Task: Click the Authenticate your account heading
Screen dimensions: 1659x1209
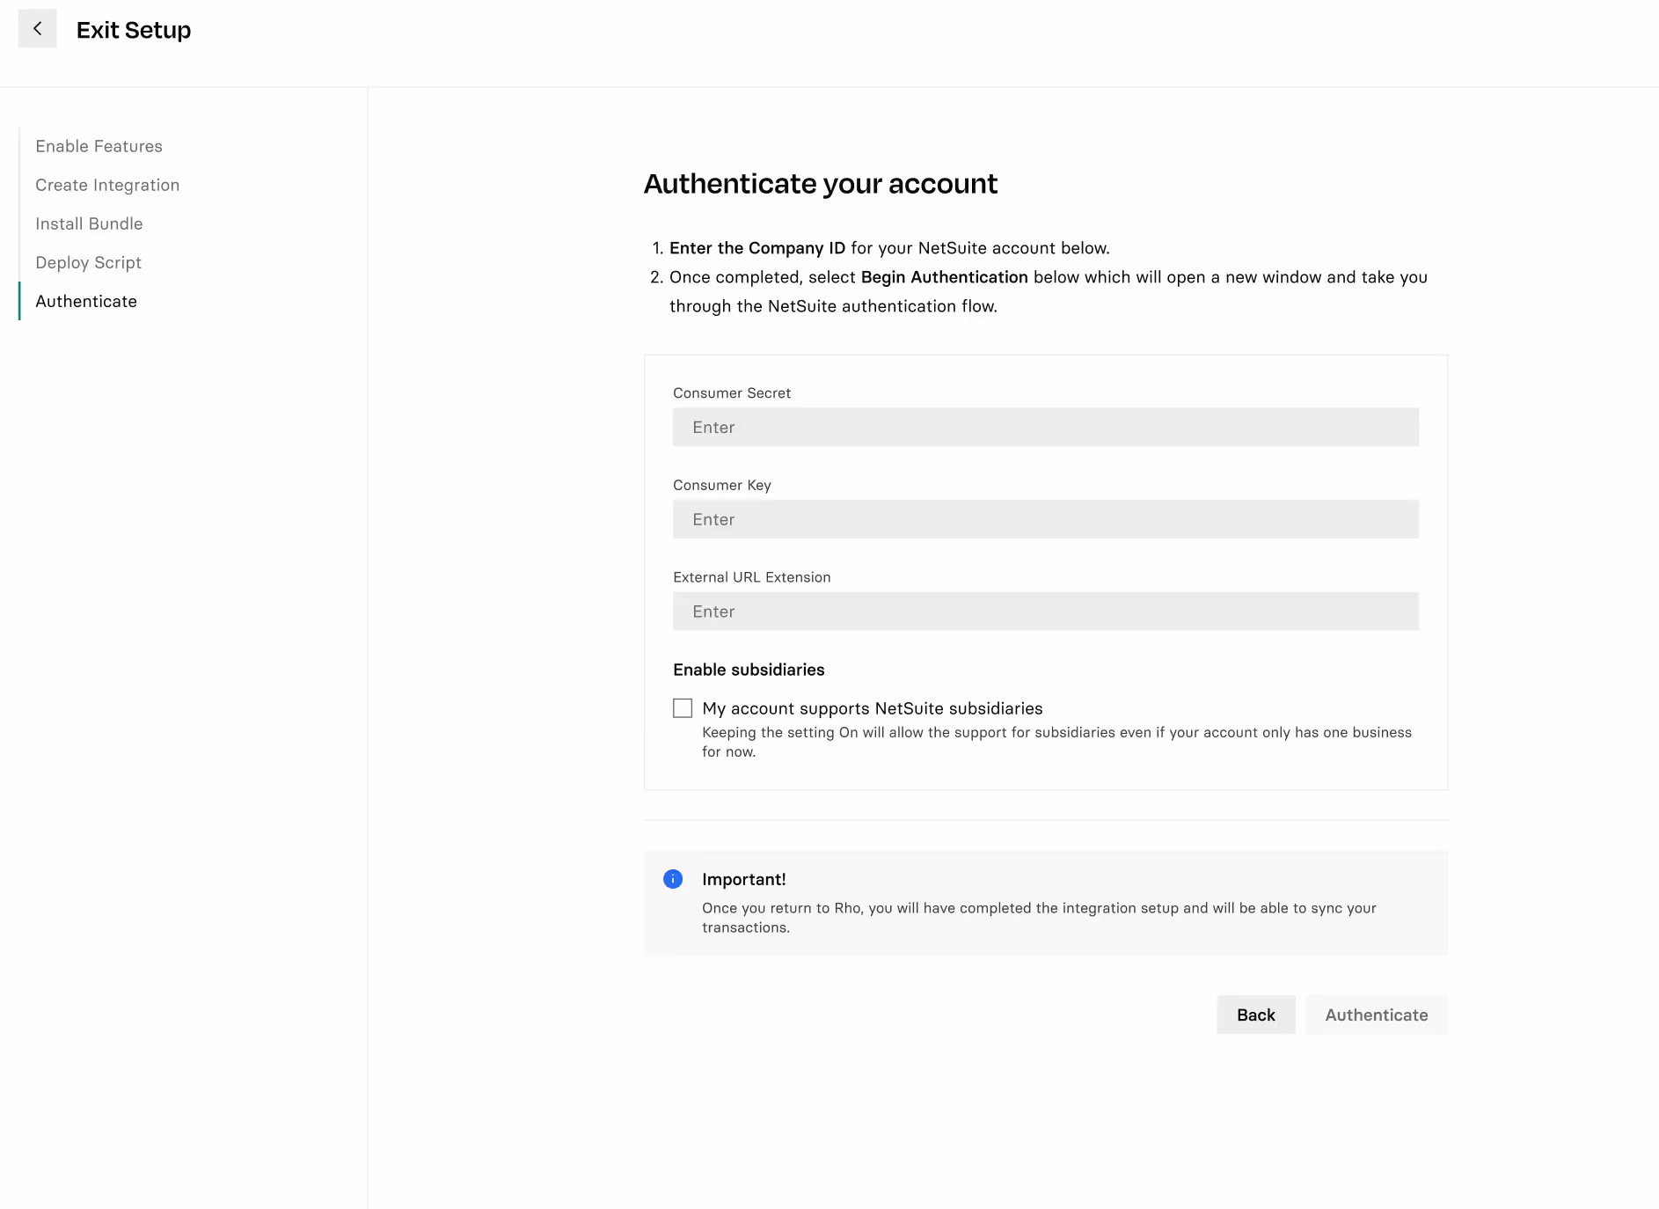Action: pyautogui.click(x=820, y=183)
